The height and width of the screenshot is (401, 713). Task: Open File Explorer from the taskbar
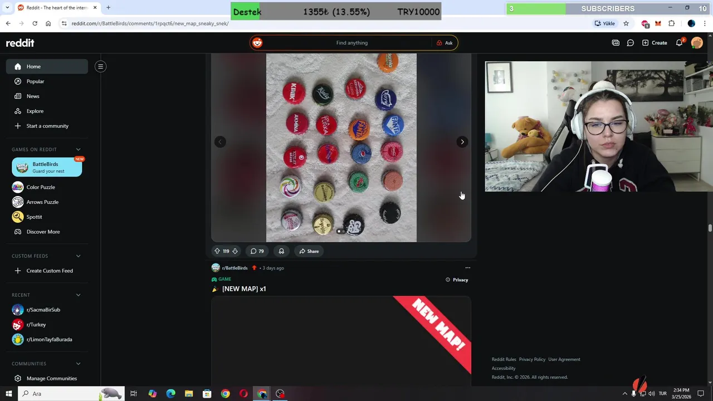pos(189,394)
